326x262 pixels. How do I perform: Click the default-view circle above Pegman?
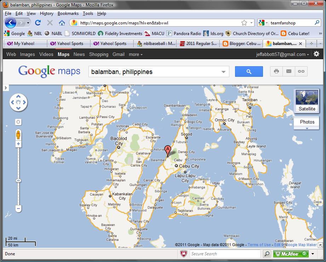tap(18, 122)
